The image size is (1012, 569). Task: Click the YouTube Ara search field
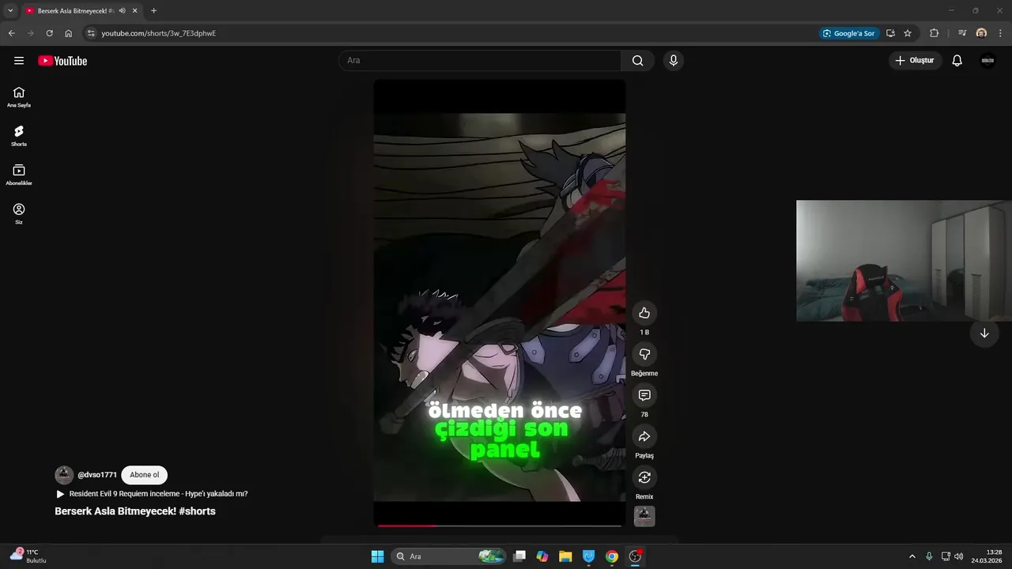pos(480,61)
